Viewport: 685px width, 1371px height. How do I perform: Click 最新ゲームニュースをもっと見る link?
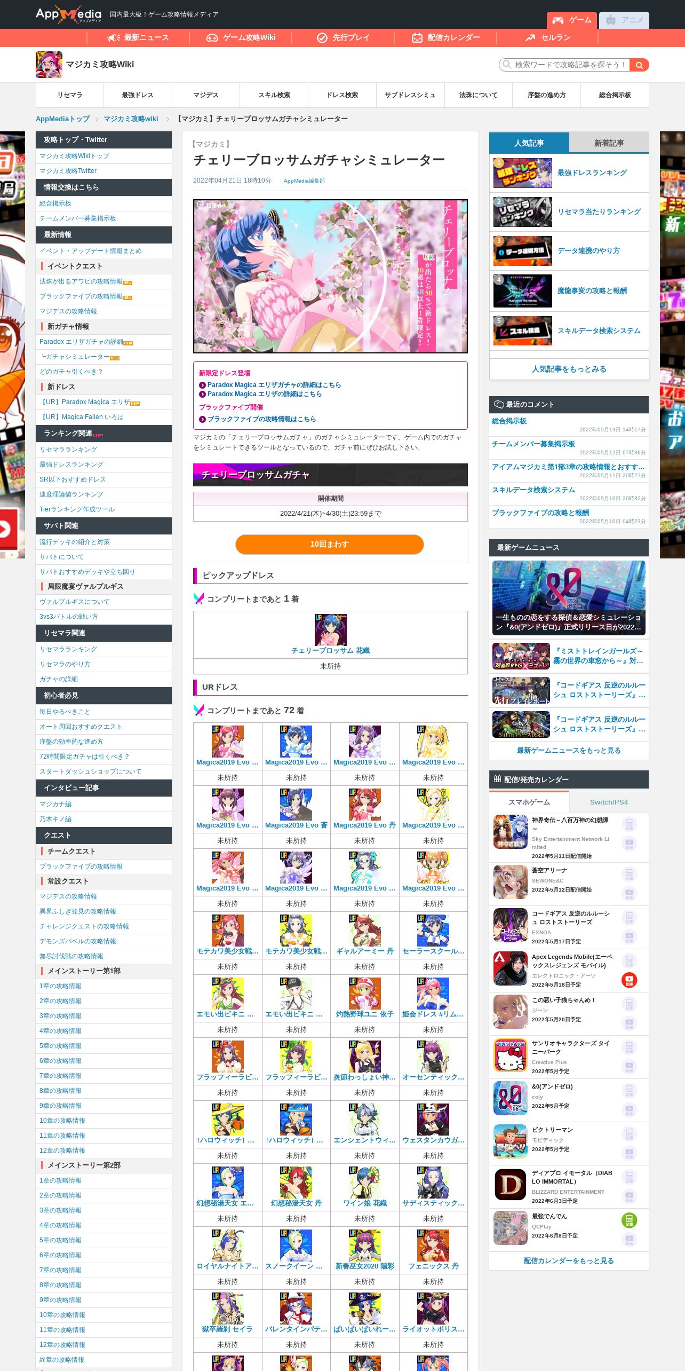pyautogui.click(x=569, y=751)
